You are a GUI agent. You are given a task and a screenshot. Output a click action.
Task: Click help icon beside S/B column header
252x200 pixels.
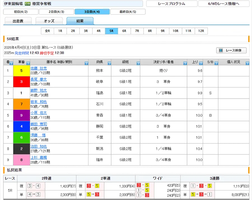point(216,64)
